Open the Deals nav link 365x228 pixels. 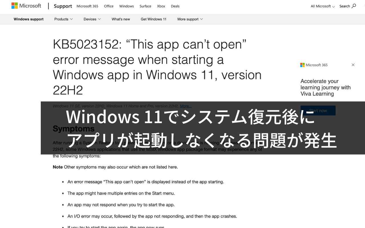click(x=175, y=6)
